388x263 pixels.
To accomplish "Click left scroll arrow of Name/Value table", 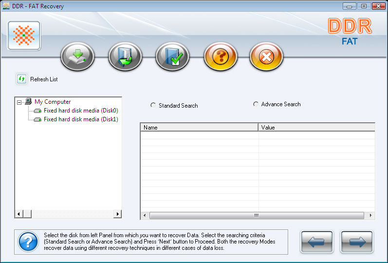I will tap(145, 215).
